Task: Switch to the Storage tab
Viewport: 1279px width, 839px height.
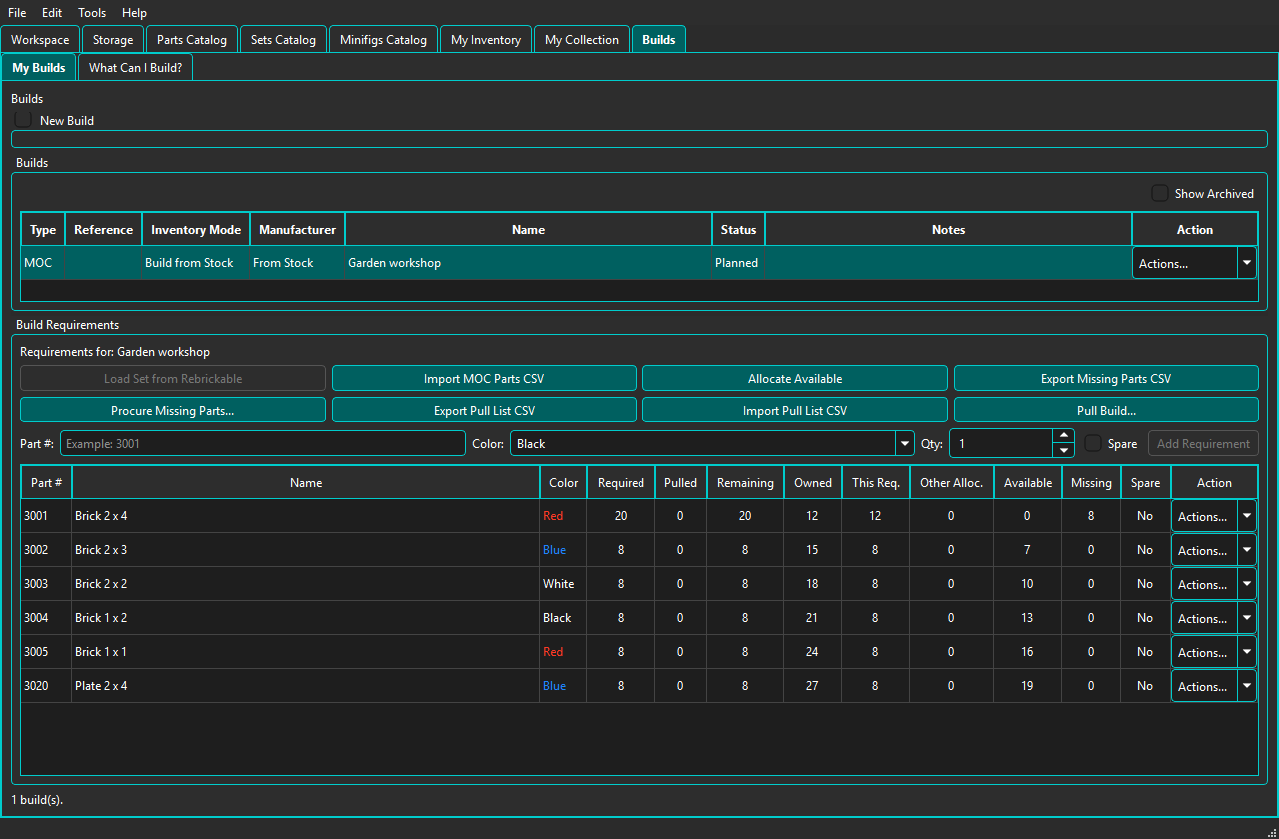Action: 113,40
